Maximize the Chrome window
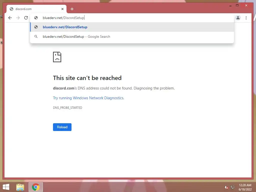The width and height of the screenshot is (256, 192). 237,5
